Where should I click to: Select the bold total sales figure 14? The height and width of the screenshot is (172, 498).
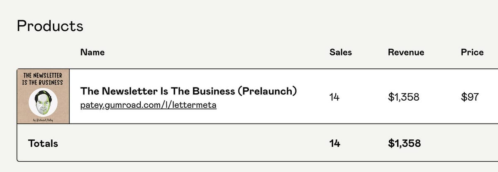(x=334, y=143)
